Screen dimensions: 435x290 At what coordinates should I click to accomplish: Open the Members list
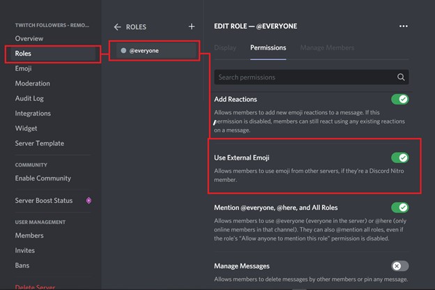coord(29,236)
